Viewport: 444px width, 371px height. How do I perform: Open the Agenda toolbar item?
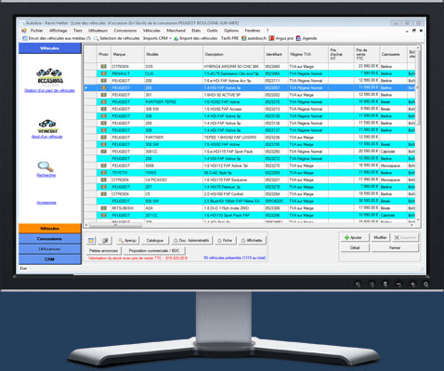tap(307, 38)
